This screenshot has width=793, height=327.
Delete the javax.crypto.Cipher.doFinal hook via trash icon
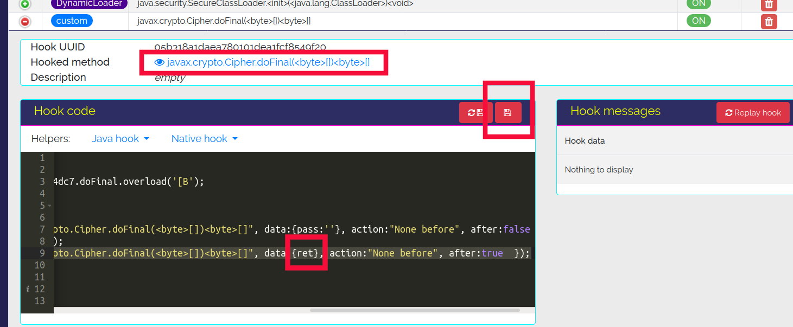pos(769,22)
